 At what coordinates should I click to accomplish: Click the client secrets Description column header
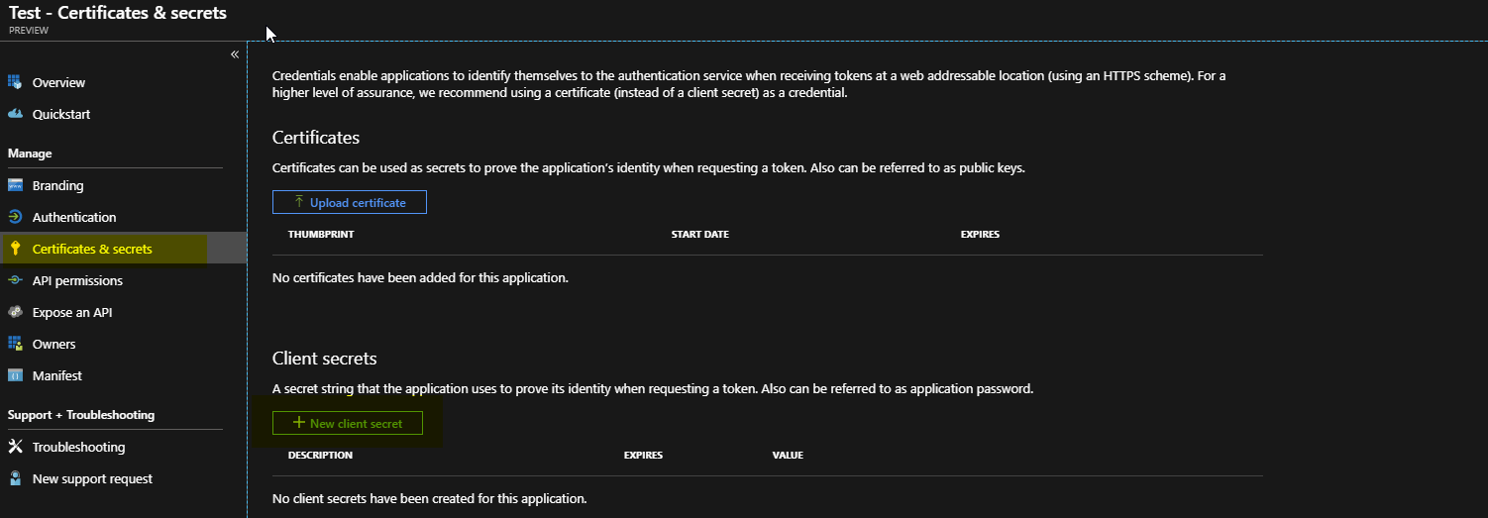[x=320, y=456]
